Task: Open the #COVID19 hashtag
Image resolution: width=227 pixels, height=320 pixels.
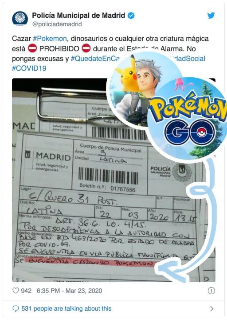Action: tap(29, 68)
